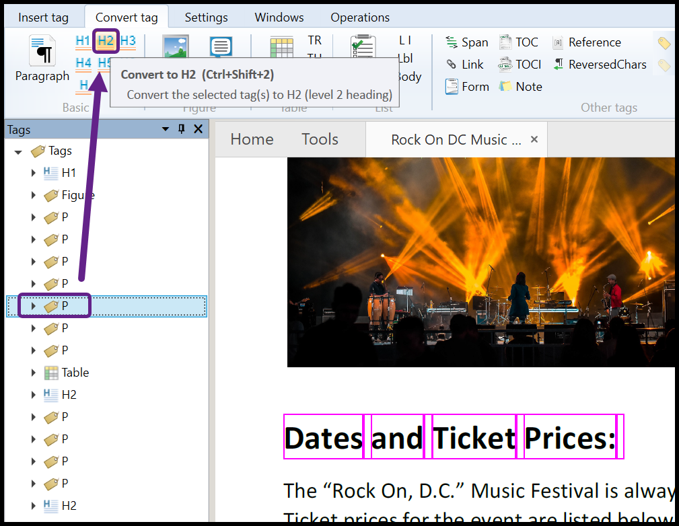The image size is (679, 526).
Task: Select the H2 tag just below Table
Action: coord(60,394)
